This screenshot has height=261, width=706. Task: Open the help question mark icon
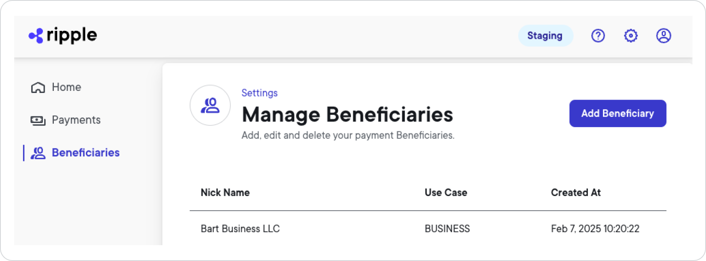pyautogui.click(x=598, y=36)
